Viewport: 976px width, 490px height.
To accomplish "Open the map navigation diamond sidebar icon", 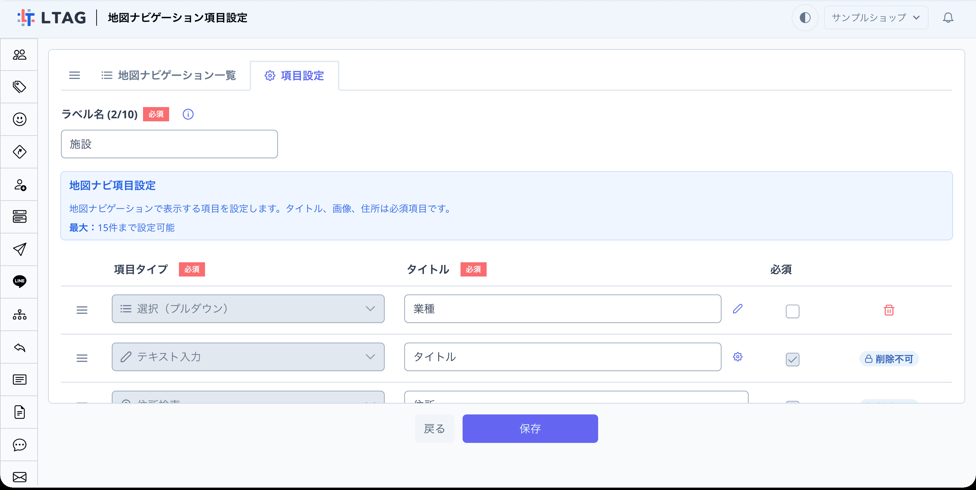I will coord(19,152).
